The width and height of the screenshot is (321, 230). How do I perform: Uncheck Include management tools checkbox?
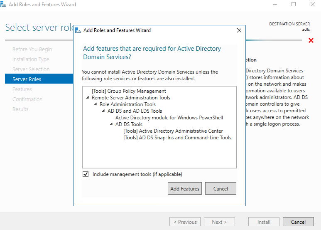pos(86,174)
